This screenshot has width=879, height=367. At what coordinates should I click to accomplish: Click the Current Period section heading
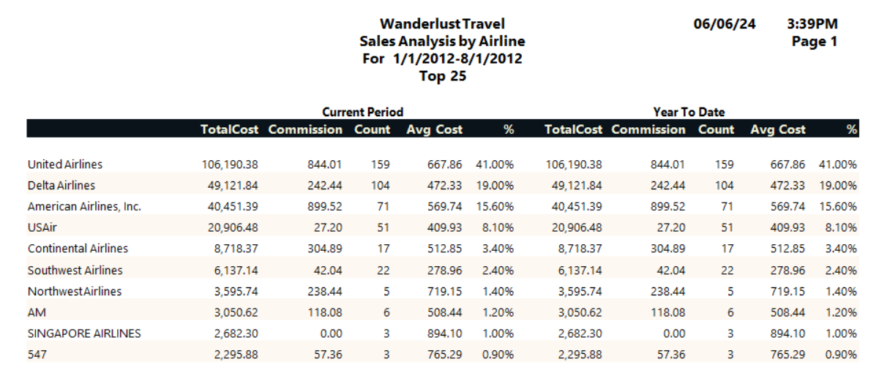363,112
